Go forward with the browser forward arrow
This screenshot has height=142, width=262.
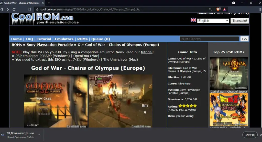pos(8,9)
